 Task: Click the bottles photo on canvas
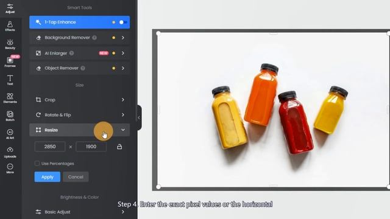[x=273, y=110]
